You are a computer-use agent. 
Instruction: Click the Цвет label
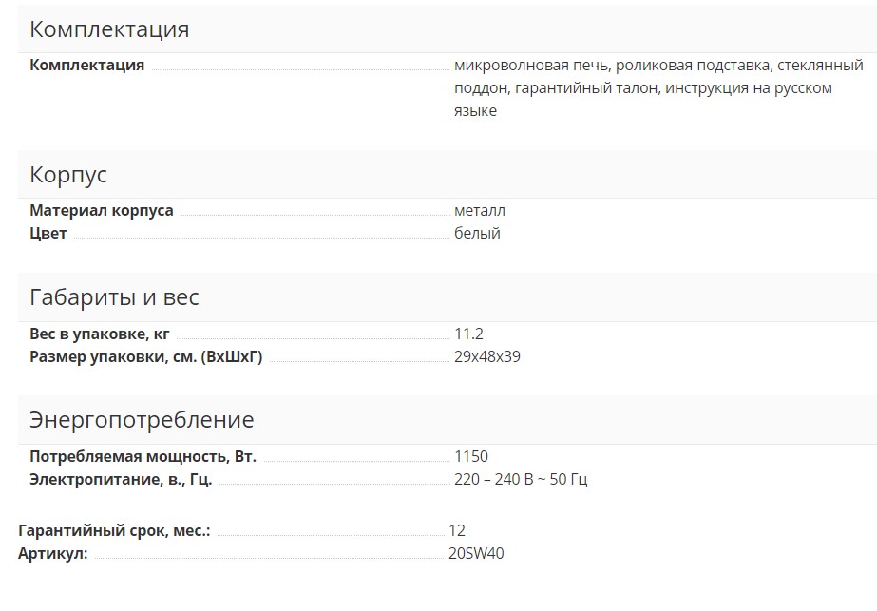[48, 234]
